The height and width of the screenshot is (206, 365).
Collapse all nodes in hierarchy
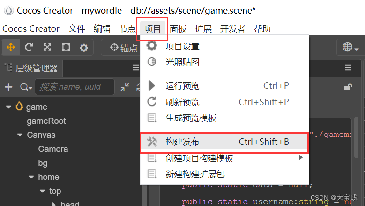(125, 87)
